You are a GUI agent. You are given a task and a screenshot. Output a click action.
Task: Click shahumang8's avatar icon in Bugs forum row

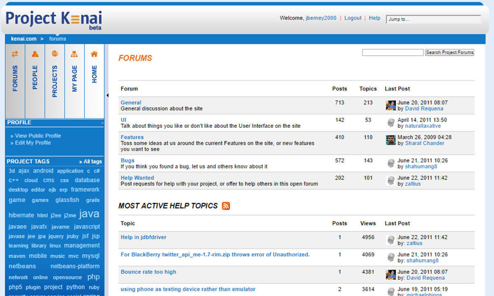point(391,163)
